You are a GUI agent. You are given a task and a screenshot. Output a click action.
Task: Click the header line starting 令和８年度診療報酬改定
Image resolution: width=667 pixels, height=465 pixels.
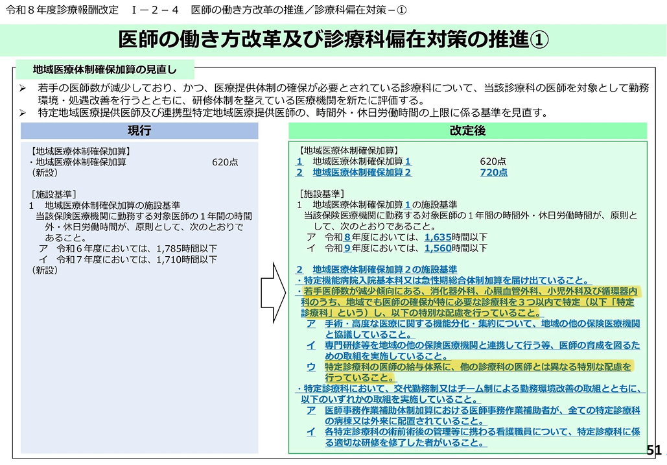(206, 10)
